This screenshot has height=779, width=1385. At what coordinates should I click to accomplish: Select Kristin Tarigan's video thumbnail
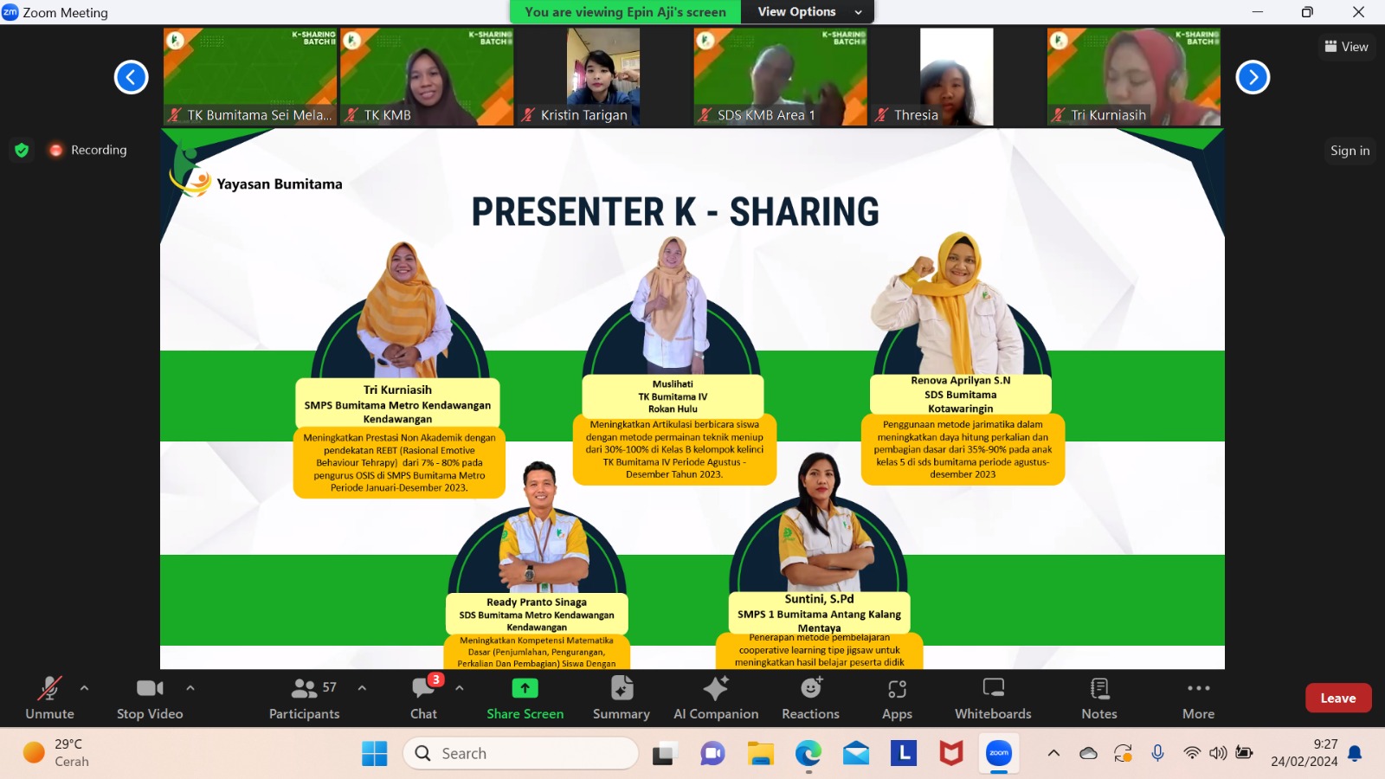click(x=603, y=76)
